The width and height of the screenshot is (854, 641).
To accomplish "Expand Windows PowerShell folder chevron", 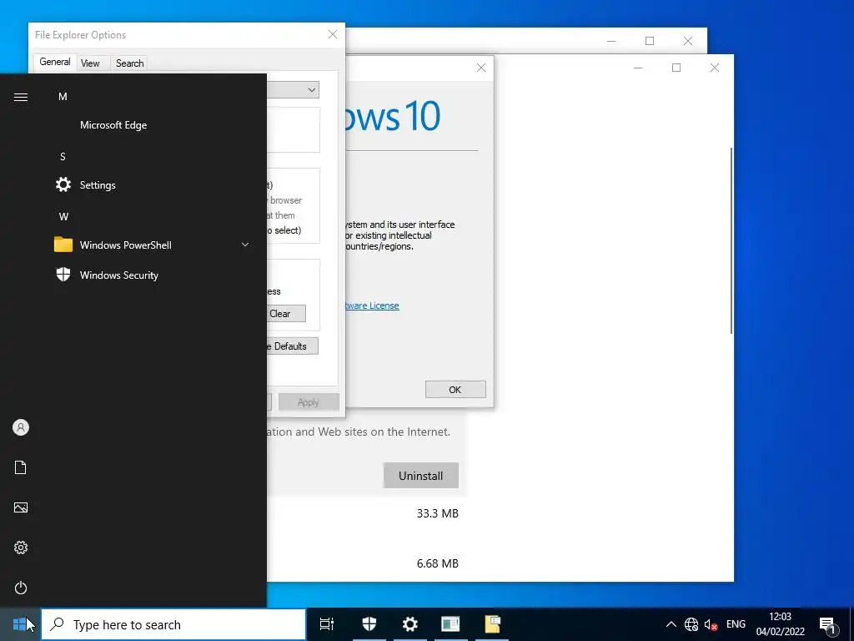I will pyautogui.click(x=245, y=245).
